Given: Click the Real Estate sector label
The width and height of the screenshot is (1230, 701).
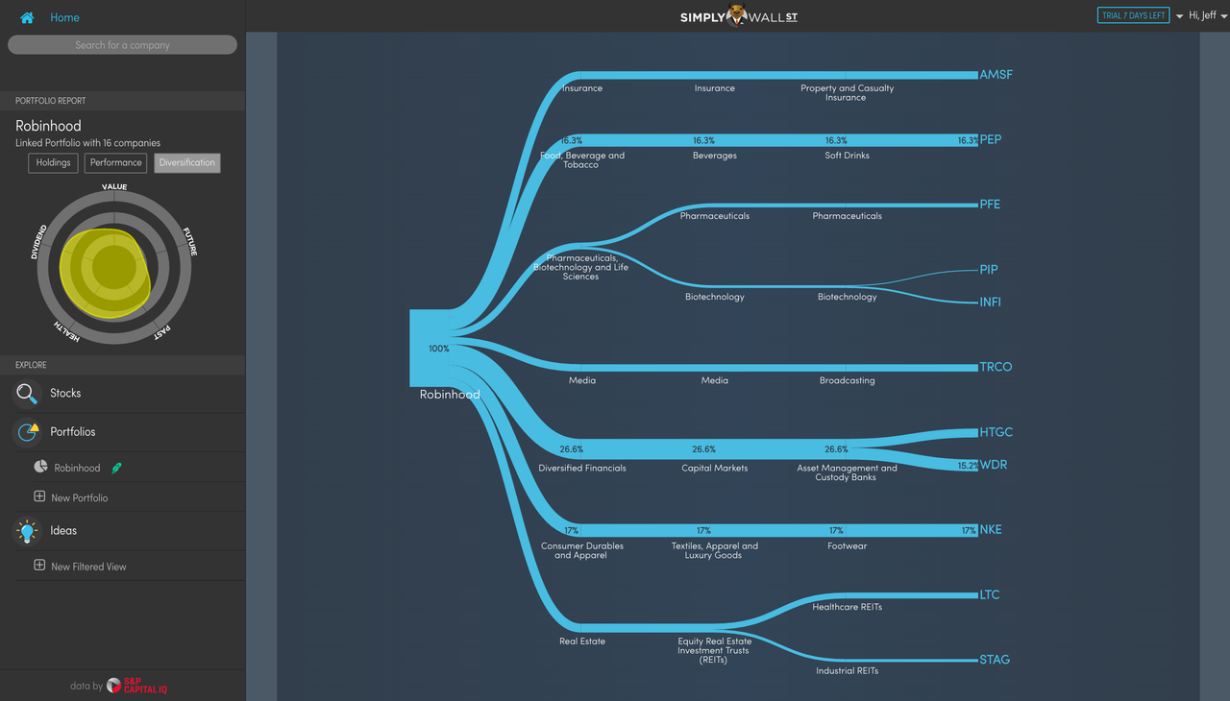Looking at the screenshot, I should [x=582, y=641].
